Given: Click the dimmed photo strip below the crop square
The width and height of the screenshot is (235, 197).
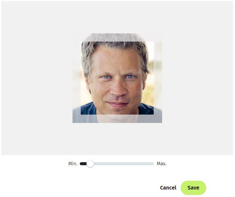Looking at the screenshot, I should click(117, 119).
